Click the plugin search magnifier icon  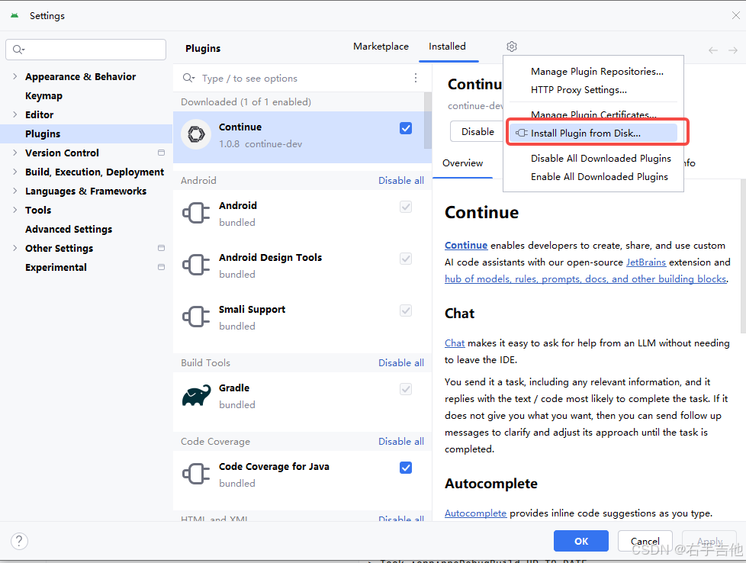tap(189, 78)
